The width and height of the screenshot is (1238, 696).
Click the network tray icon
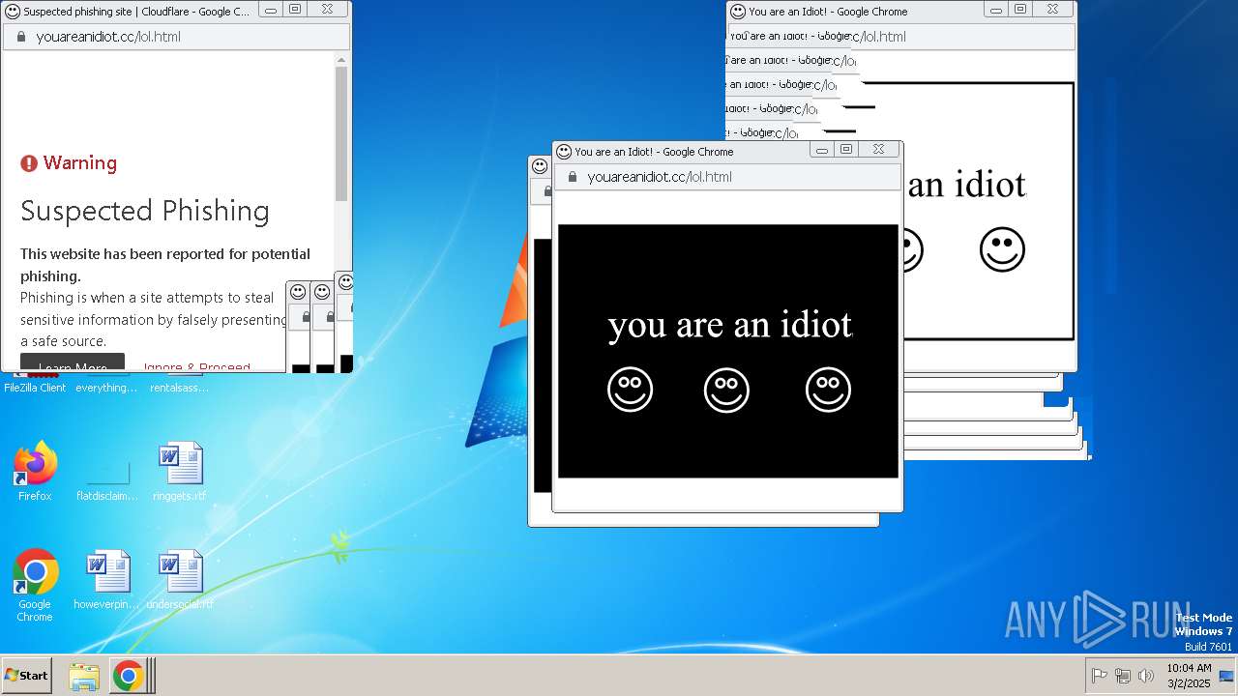(1123, 676)
